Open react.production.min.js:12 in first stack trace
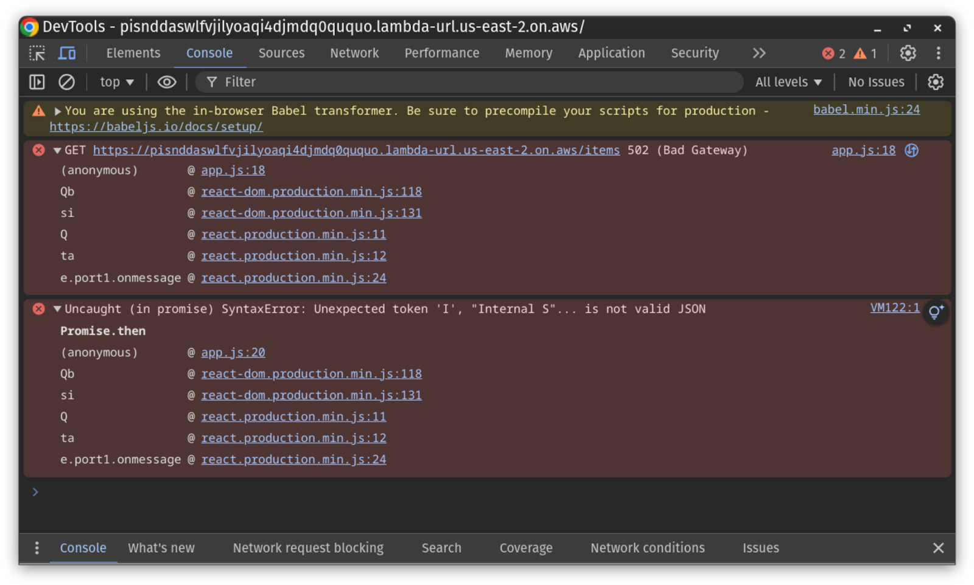The image size is (974, 585). pos(293,256)
